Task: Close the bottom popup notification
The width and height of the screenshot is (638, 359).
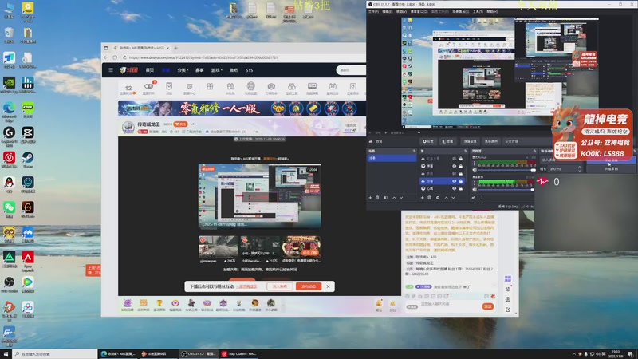Action: tap(328, 286)
